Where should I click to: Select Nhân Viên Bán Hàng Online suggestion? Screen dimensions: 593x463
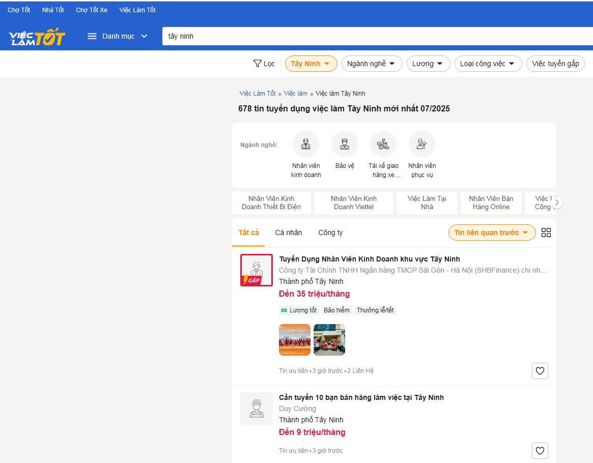(491, 202)
